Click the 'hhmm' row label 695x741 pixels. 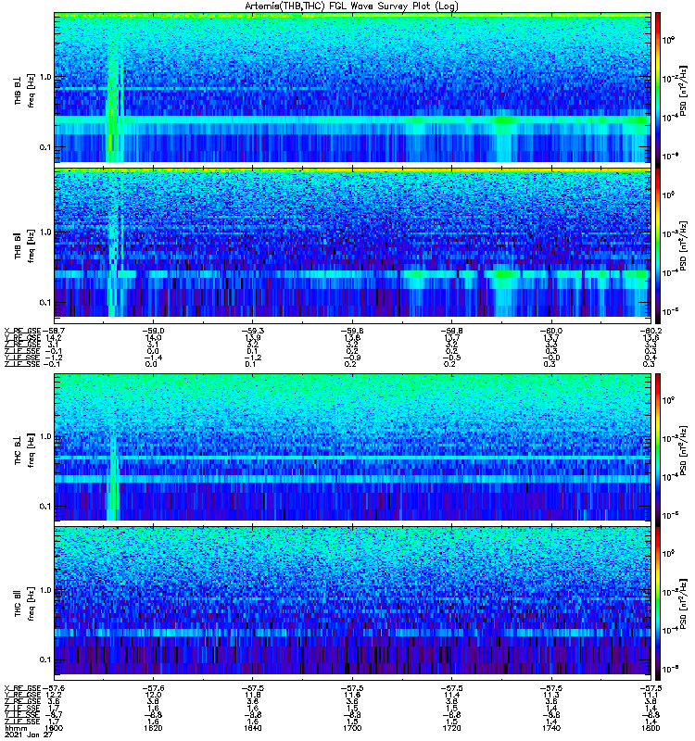[x=15, y=728]
